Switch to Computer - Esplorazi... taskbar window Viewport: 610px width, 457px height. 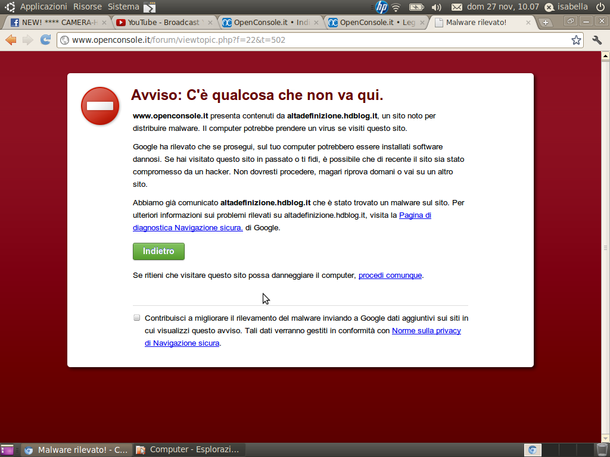(x=188, y=450)
